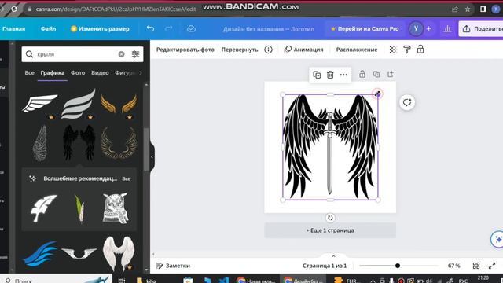
Task: Lock the page with padlock icon
Action: tap(362, 74)
